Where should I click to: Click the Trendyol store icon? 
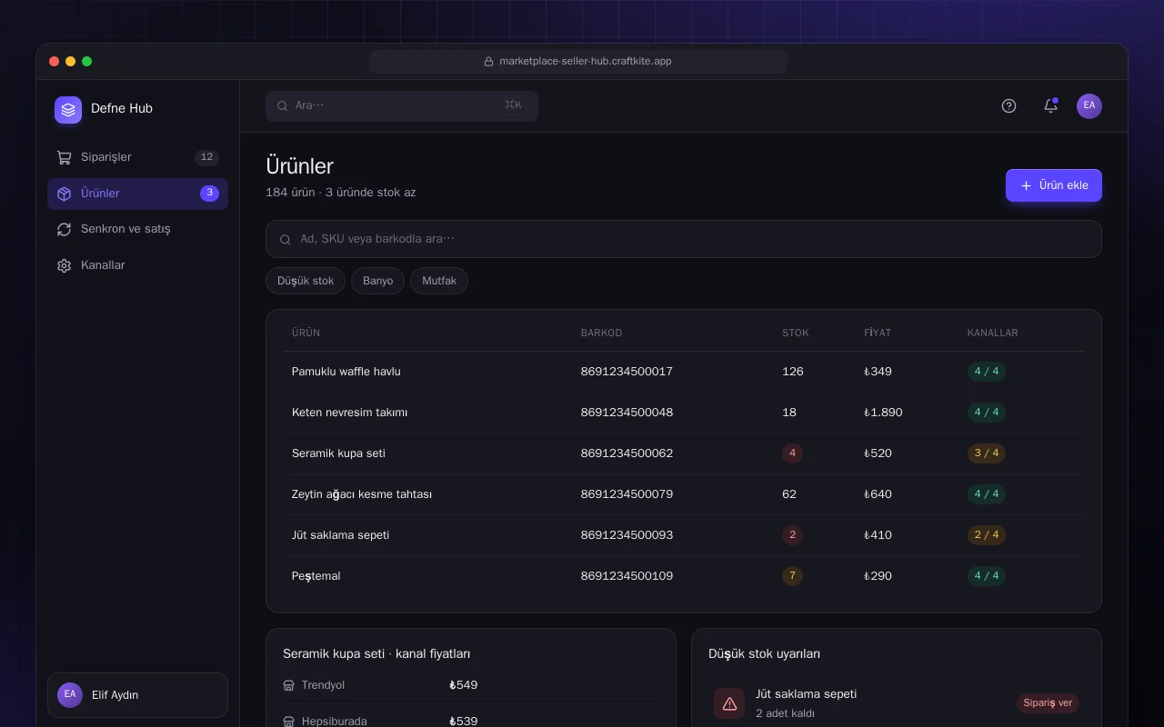coord(288,685)
